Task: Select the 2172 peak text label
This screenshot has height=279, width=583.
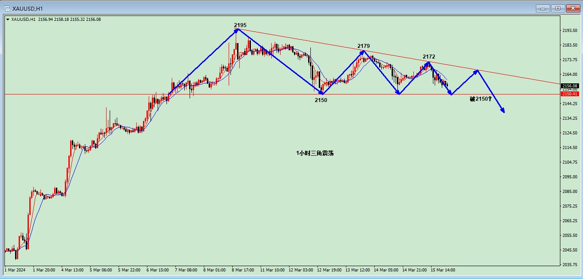Action: coord(429,57)
